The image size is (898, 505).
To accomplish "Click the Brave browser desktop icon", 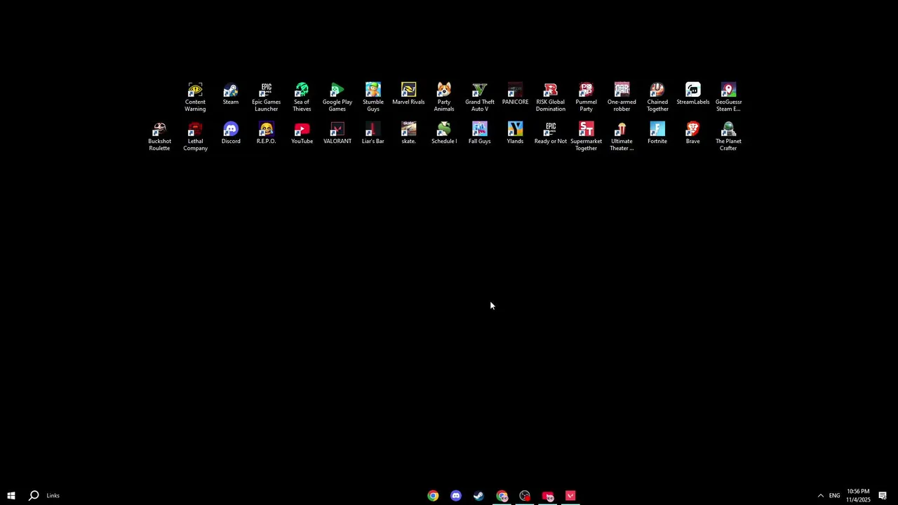I will pos(693,133).
